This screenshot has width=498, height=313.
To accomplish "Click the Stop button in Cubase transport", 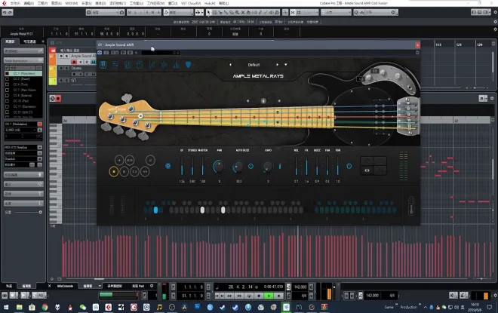I will click(259, 296).
